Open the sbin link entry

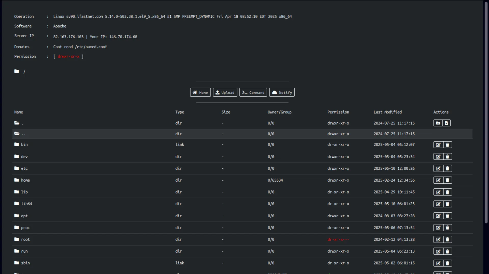click(x=25, y=263)
